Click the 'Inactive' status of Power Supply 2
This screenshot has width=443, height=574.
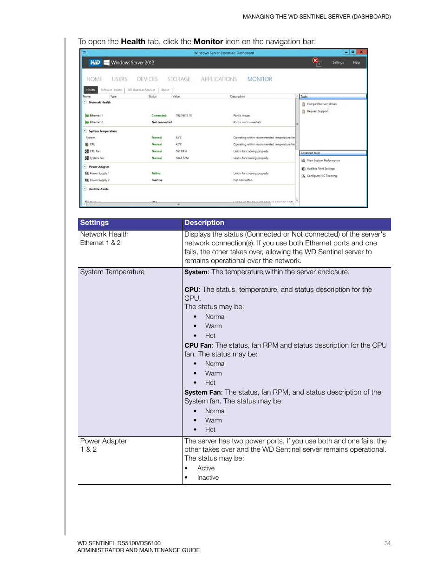click(x=157, y=180)
